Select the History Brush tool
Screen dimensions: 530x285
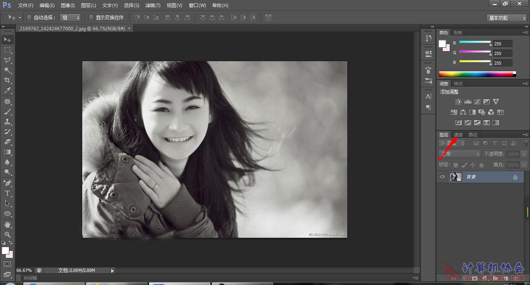[7, 132]
